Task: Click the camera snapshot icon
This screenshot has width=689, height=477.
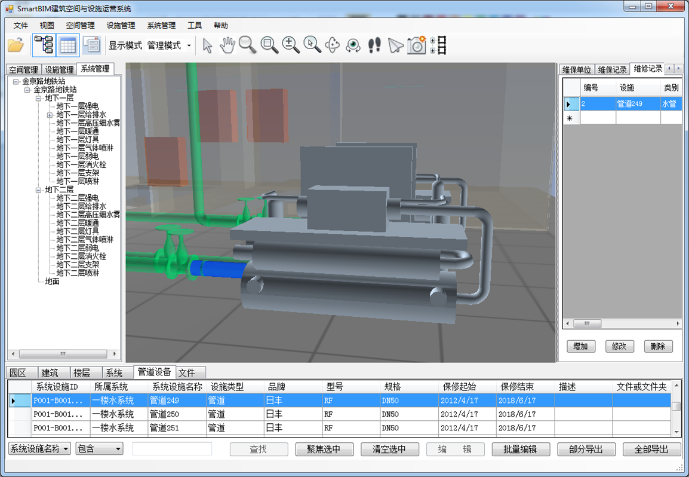Action: pyautogui.click(x=416, y=45)
